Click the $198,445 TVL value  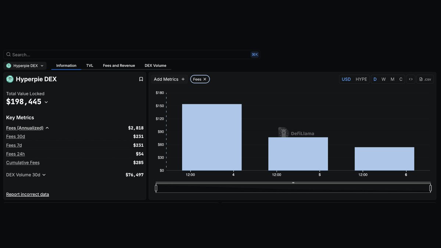pyautogui.click(x=24, y=102)
